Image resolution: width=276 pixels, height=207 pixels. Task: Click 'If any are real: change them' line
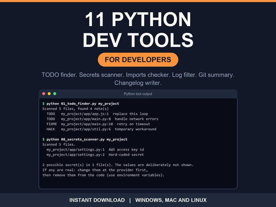click(x=95, y=170)
